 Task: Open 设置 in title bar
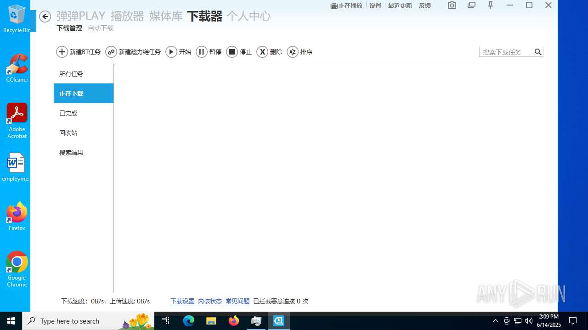[375, 5]
